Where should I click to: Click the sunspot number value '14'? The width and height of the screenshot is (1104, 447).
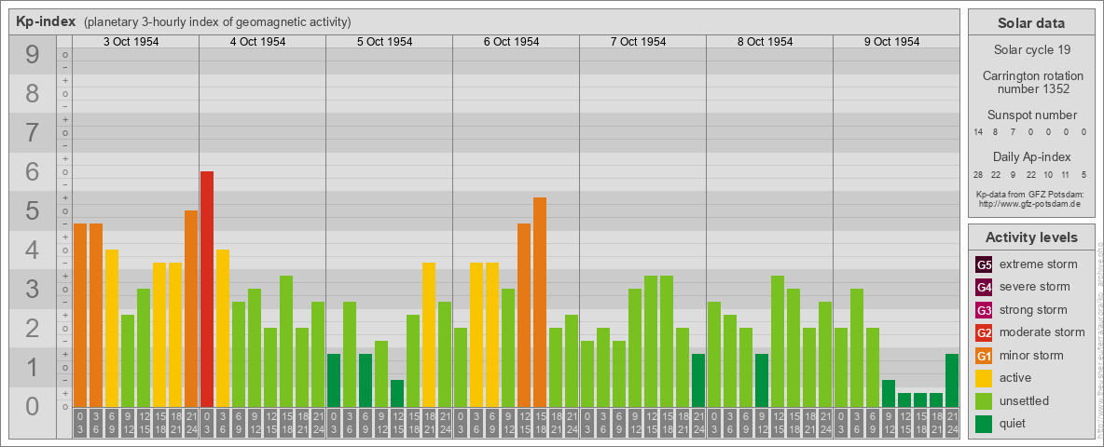pos(978,132)
